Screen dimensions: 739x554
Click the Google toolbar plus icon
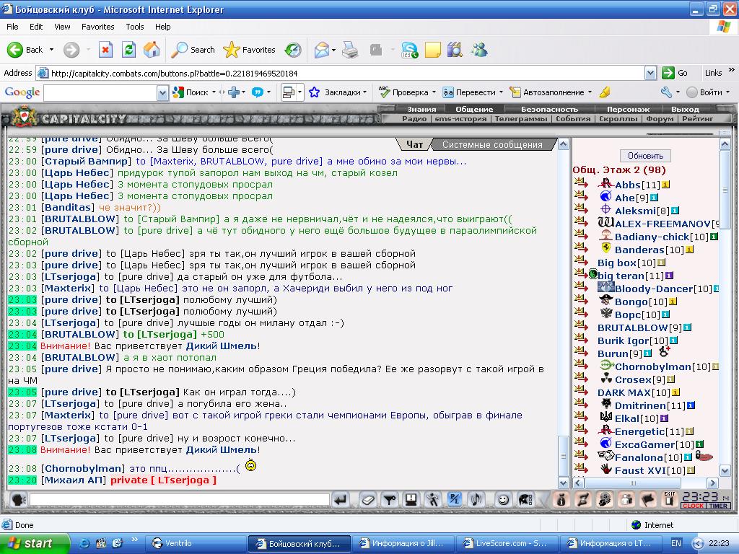pos(233,92)
